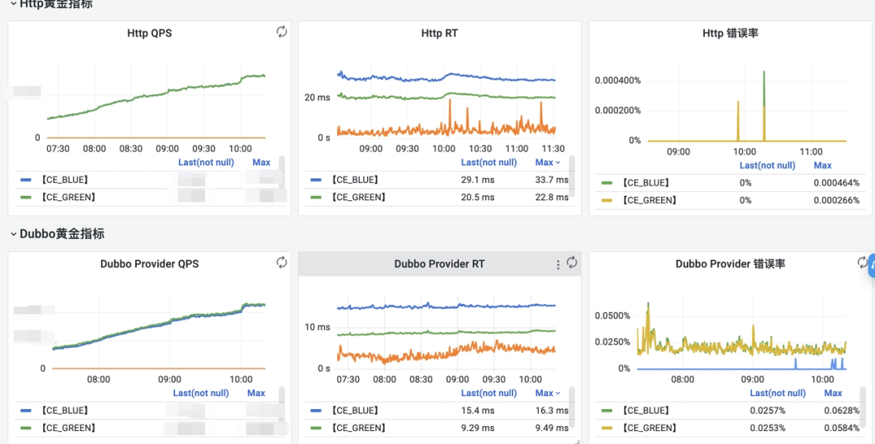Click blue color swatch in Http QPS legend
Image resolution: width=875 pixels, height=444 pixels.
pyautogui.click(x=26, y=180)
